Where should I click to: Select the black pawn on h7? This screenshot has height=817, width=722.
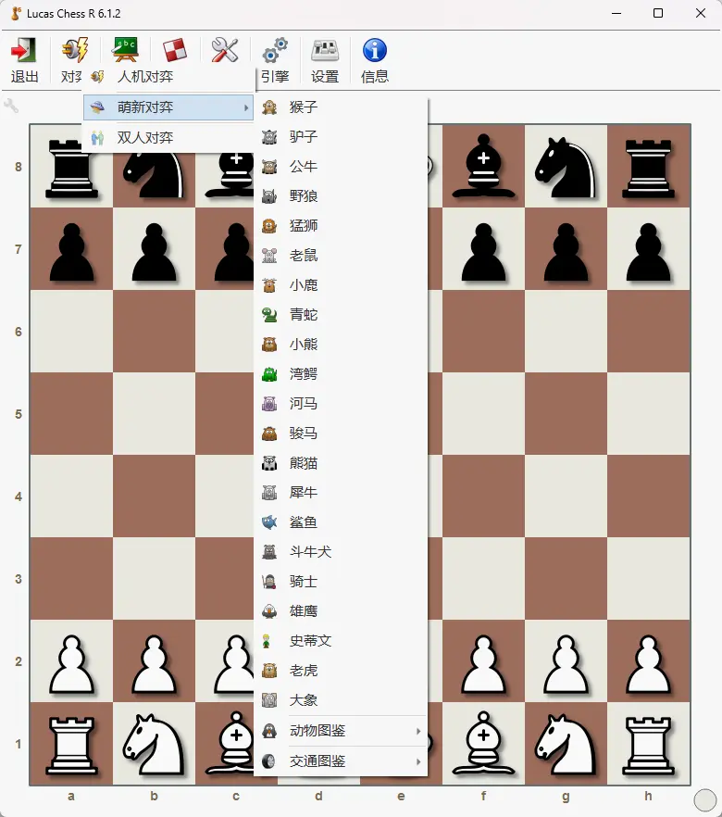648,251
